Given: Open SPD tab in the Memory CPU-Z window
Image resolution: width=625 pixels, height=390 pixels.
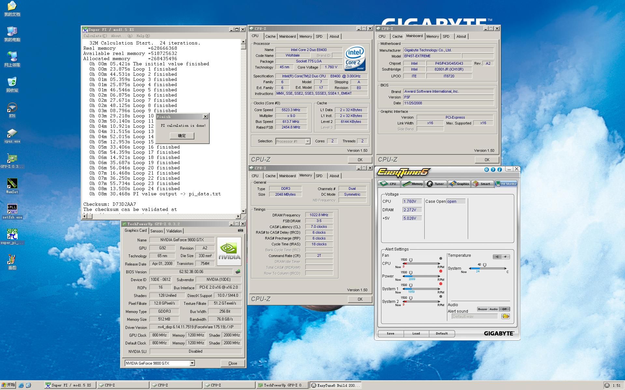Looking at the screenshot, I should (319, 176).
